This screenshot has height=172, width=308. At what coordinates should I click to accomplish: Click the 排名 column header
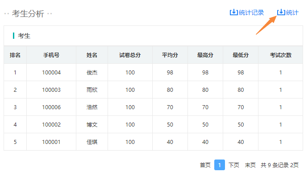(15, 55)
